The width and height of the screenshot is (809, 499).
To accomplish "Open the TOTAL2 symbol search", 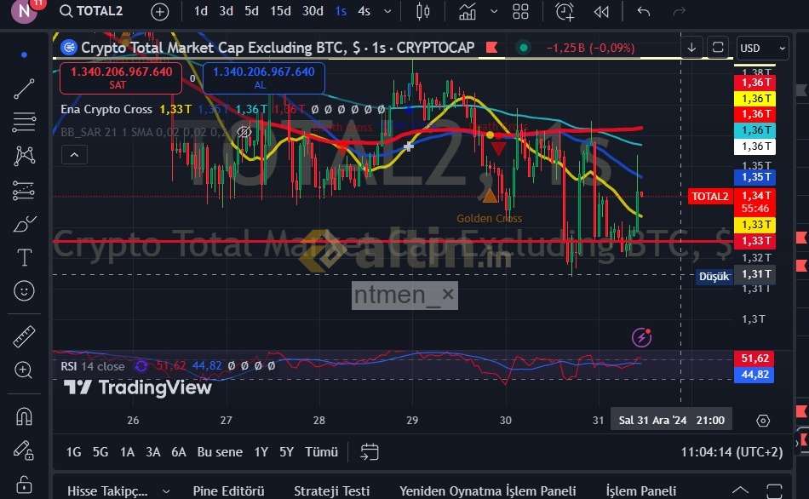I will [x=91, y=11].
